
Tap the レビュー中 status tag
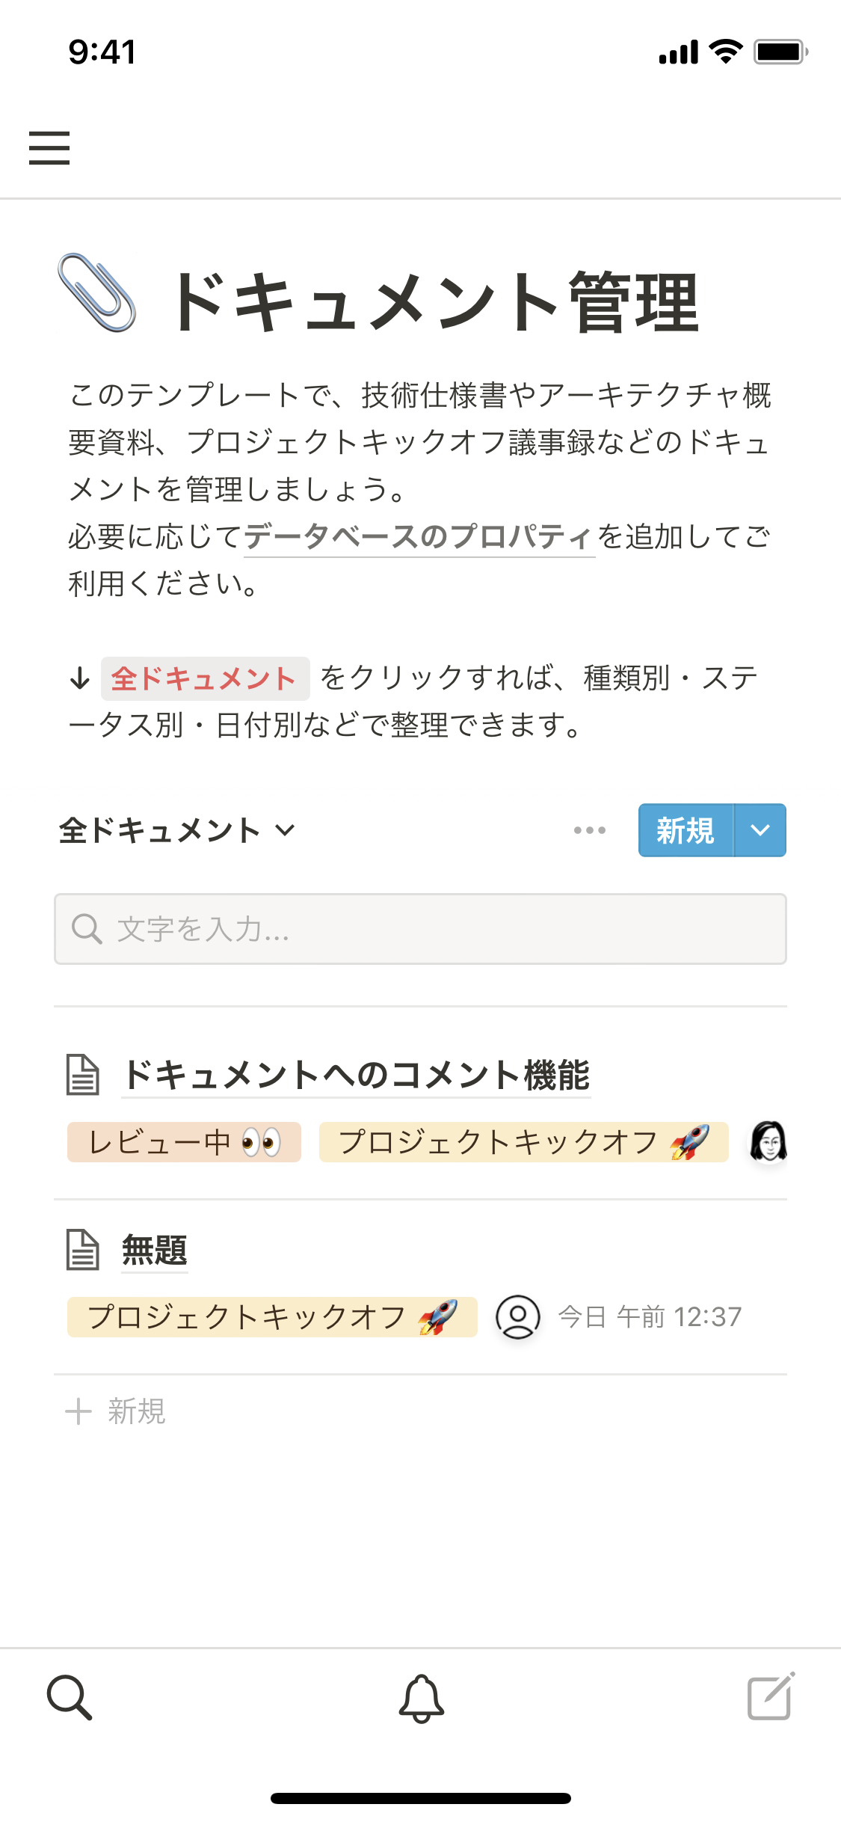click(184, 1142)
